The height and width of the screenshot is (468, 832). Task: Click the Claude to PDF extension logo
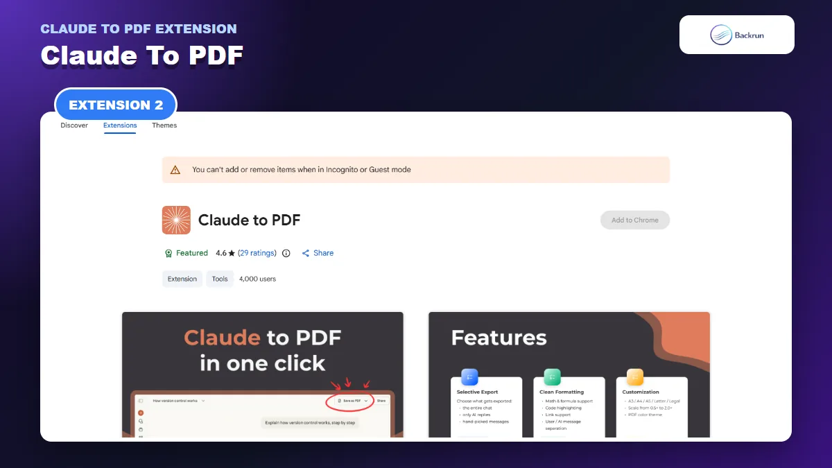click(x=176, y=220)
